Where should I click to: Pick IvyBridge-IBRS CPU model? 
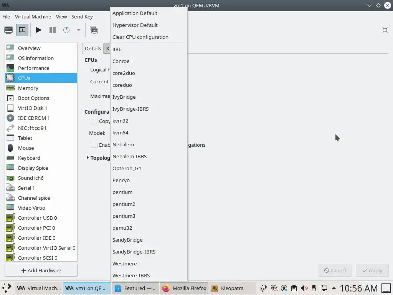(149, 109)
